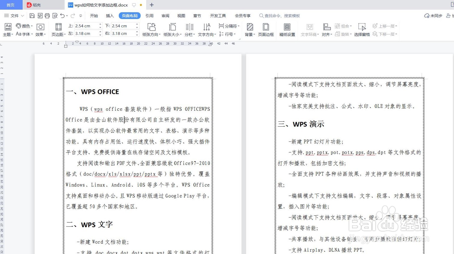Open the Undo history dropdown arrow

click(67, 16)
